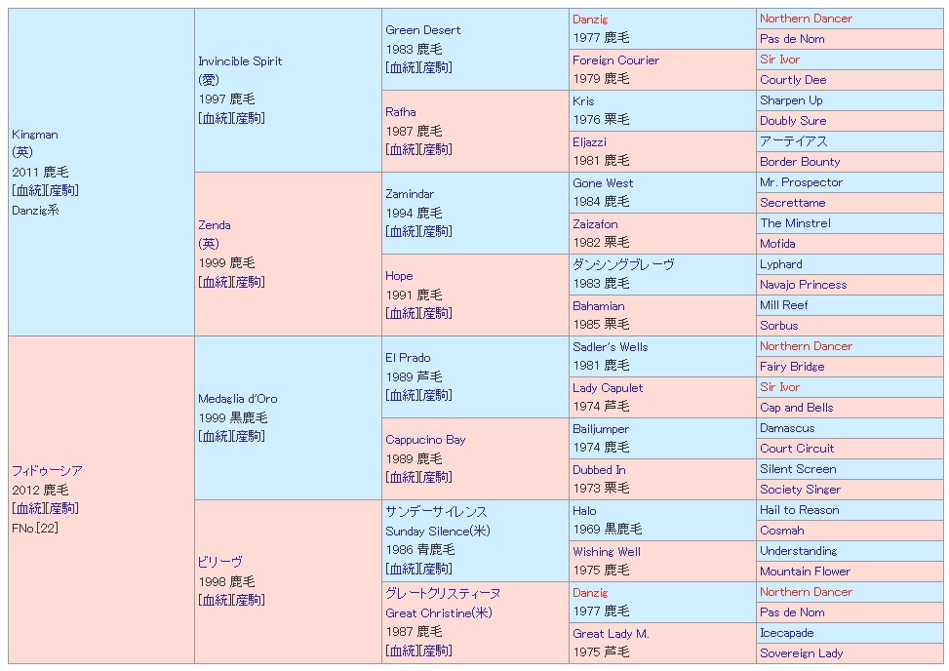Click the Zamindar horse name
The image size is (949, 671).
click(x=410, y=194)
